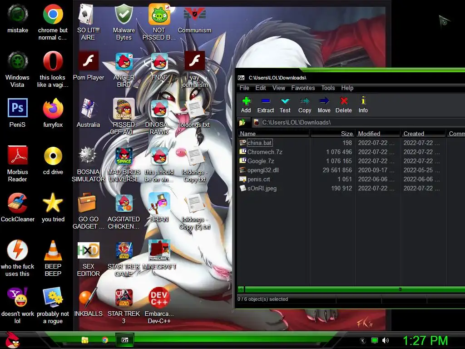Sort files by the Name column header
The image size is (465, 349).
[x=274, y=134]
